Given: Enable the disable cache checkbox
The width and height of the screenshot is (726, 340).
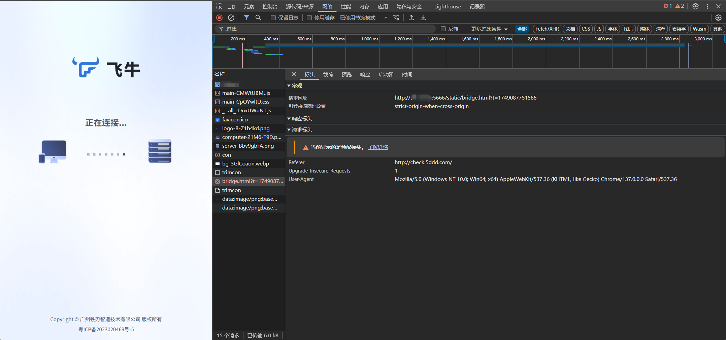Looking at the screenshot, I should (309, 17).
